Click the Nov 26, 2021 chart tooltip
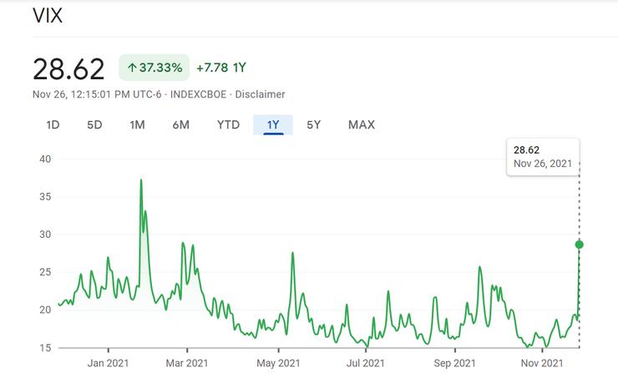The image size is (618, 388). (x=542, y=157)
